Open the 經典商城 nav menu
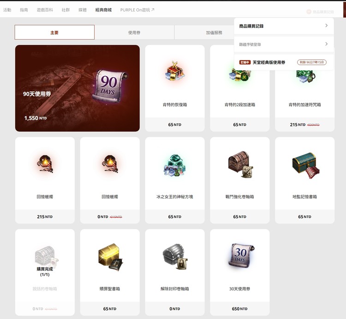Viewport: 346px width, 319px height. [103, 10]
